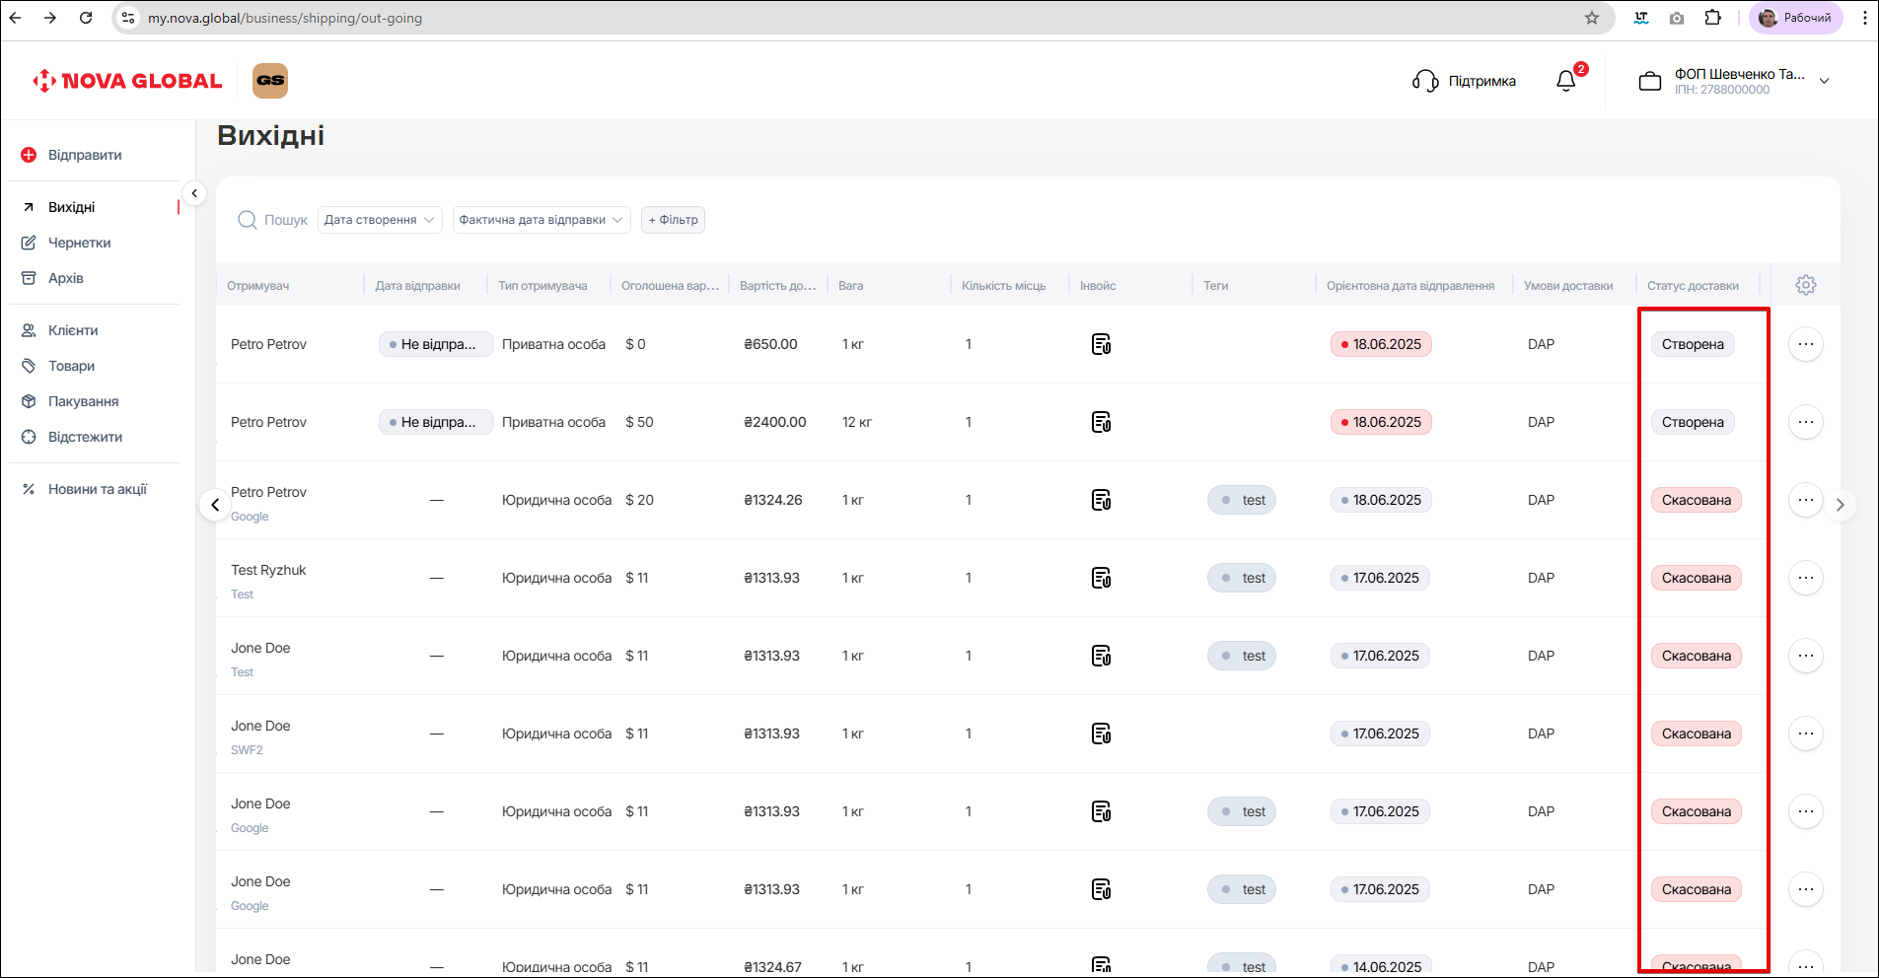Click the 12 кг weight cell
The height and width of the screenshot is (978, 1879).
click(856, 422)
